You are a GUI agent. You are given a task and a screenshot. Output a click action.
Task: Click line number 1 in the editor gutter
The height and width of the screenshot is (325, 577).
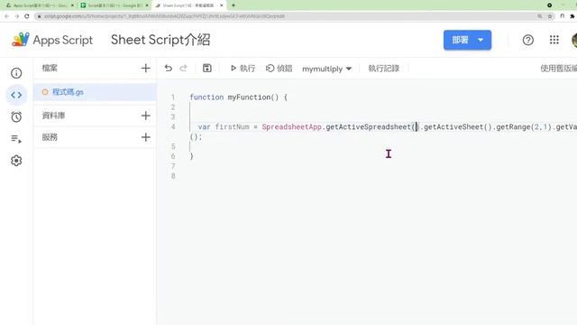[173, 97]
